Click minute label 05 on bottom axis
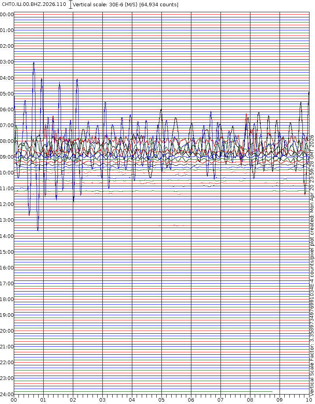 pos(161,400)
